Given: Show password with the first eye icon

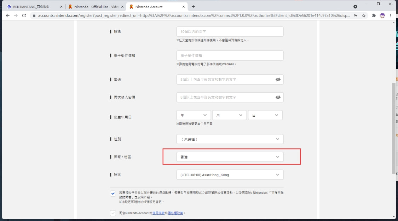Looking at the screenshot, I should point(278,79).
